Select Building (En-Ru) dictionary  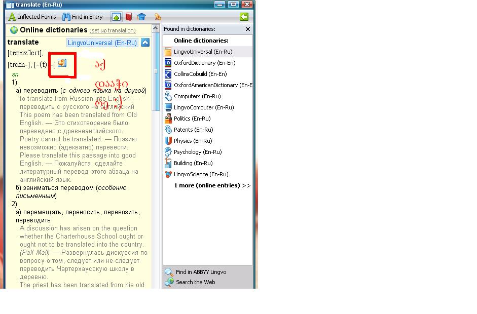(208, 163)
